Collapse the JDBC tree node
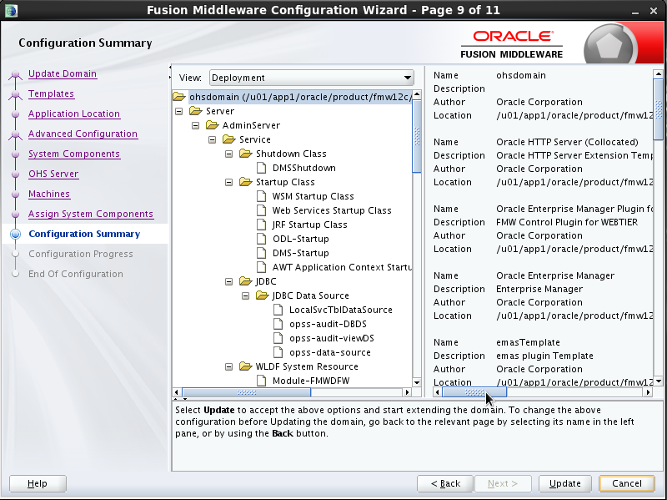Screen dimensions: 667x500 (228, 281)
